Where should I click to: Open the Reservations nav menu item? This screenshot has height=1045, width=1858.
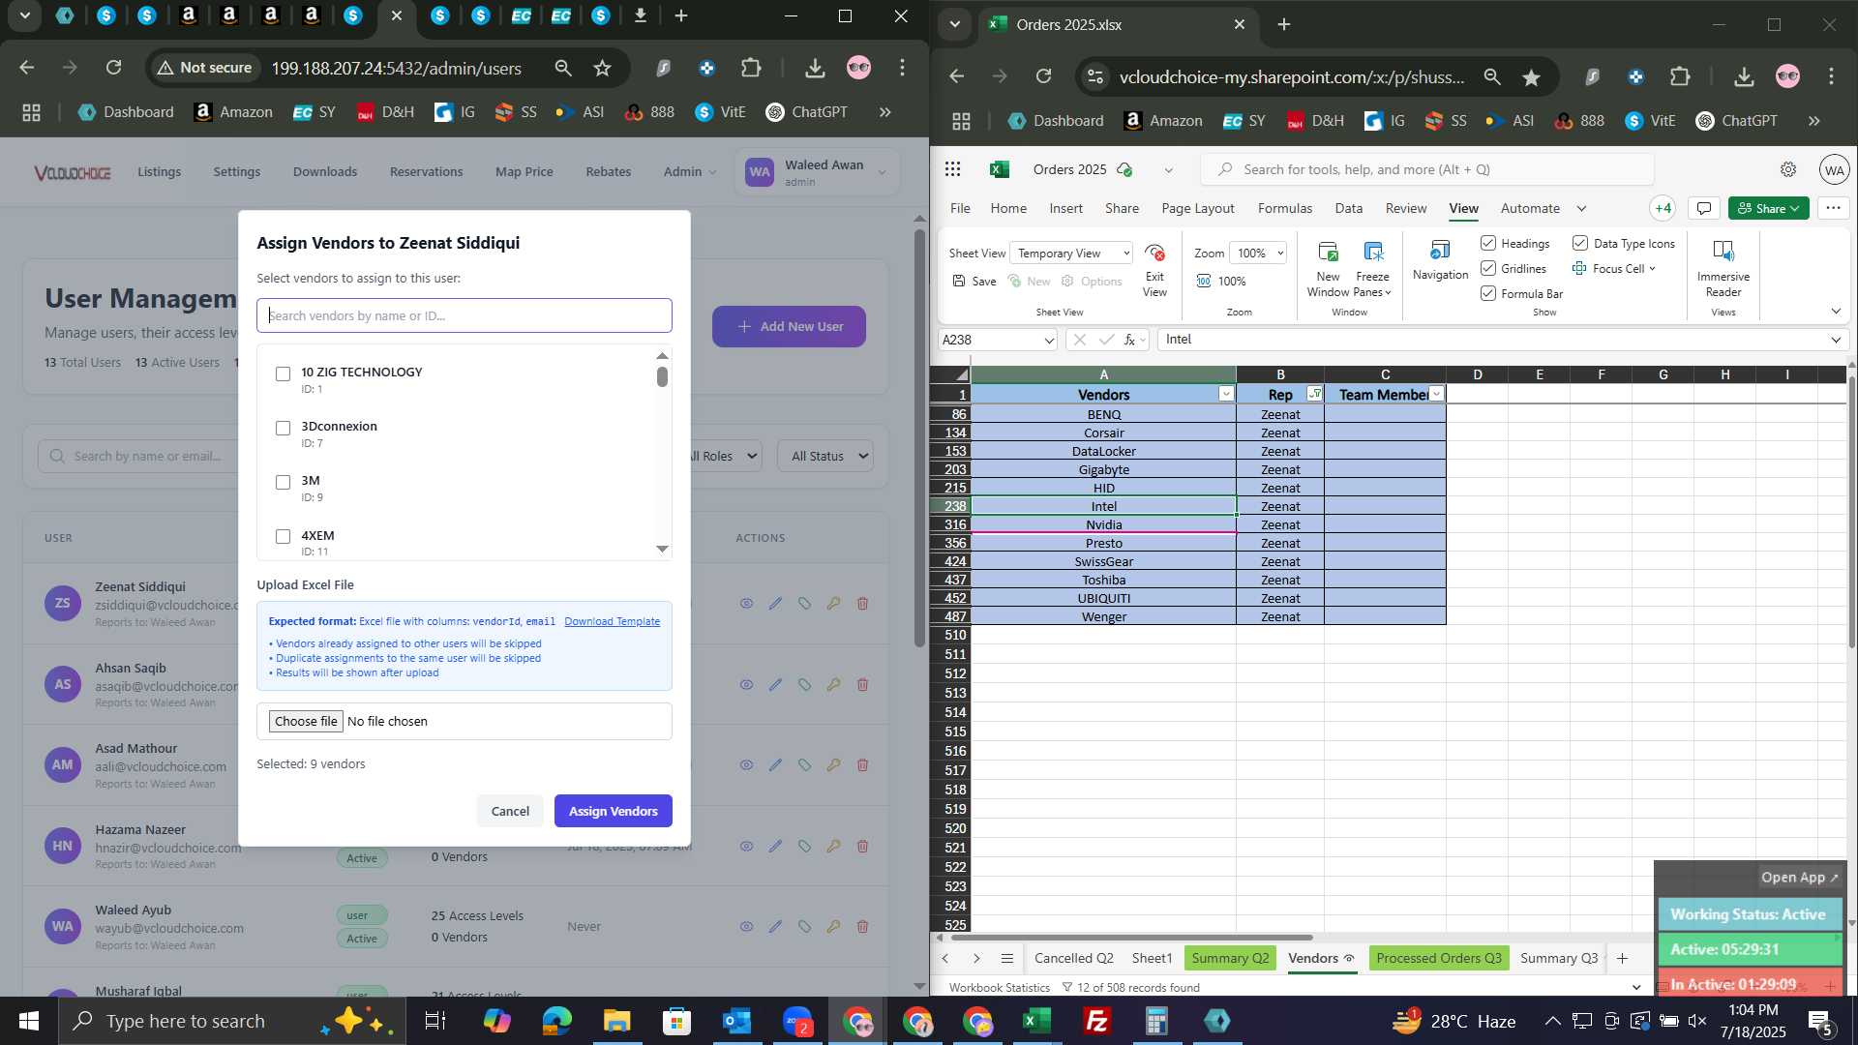(426, 171)
